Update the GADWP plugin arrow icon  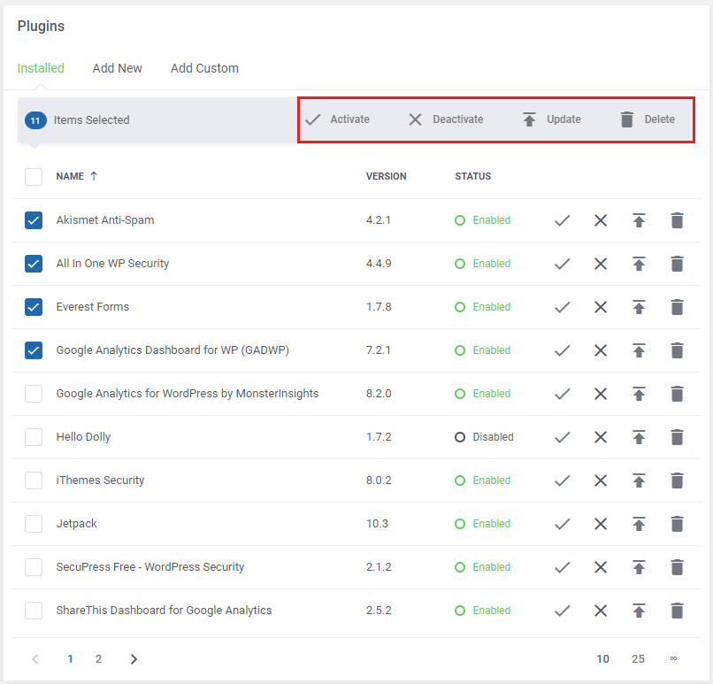click(x=639, y=350)
